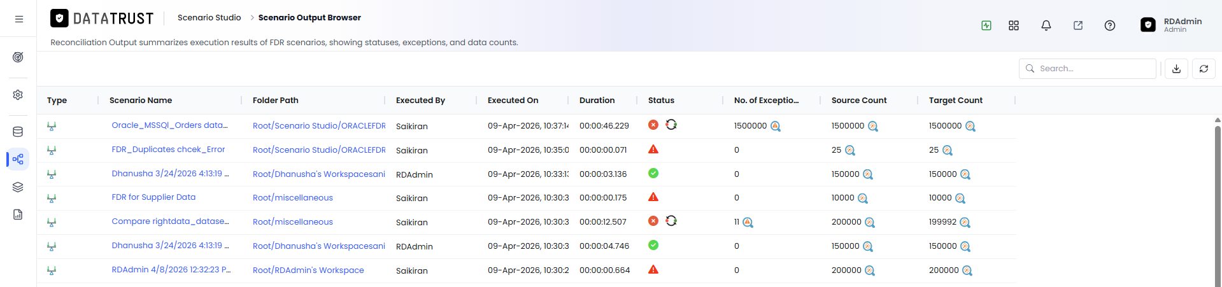Open Root/RDAdmin's Workspace folder path

click(x=308, y=270)
